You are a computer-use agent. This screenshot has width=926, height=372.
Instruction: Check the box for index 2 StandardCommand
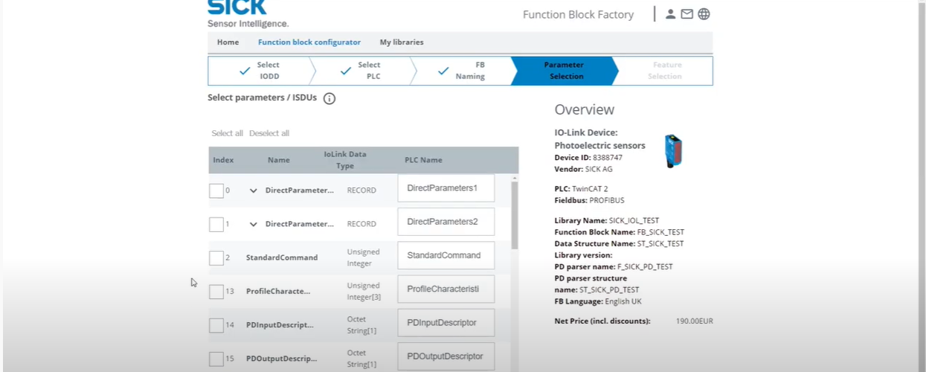click(x=216, y=258)
